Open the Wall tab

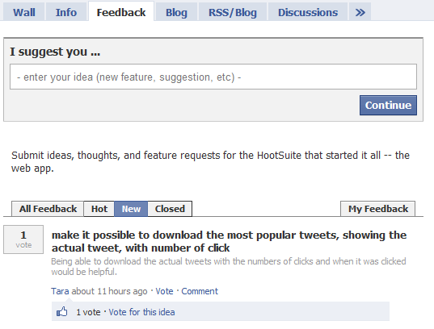pyautogui.click(x=23, y=11)
